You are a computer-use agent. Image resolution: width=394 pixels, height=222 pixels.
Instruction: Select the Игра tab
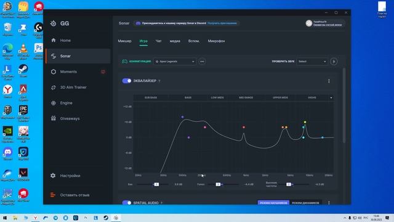tap(143, 41)
